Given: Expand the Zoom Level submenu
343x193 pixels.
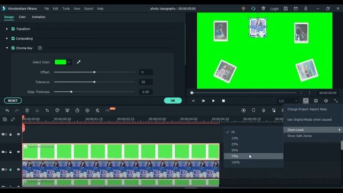Looking at the screenshot, I should click(313, 130).
